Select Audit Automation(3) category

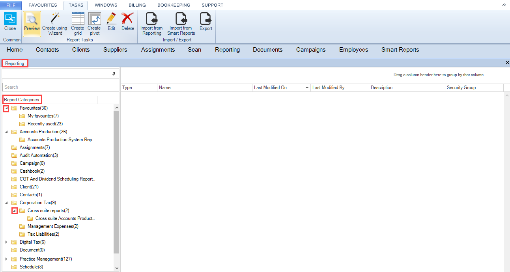(x=39, y=155)
